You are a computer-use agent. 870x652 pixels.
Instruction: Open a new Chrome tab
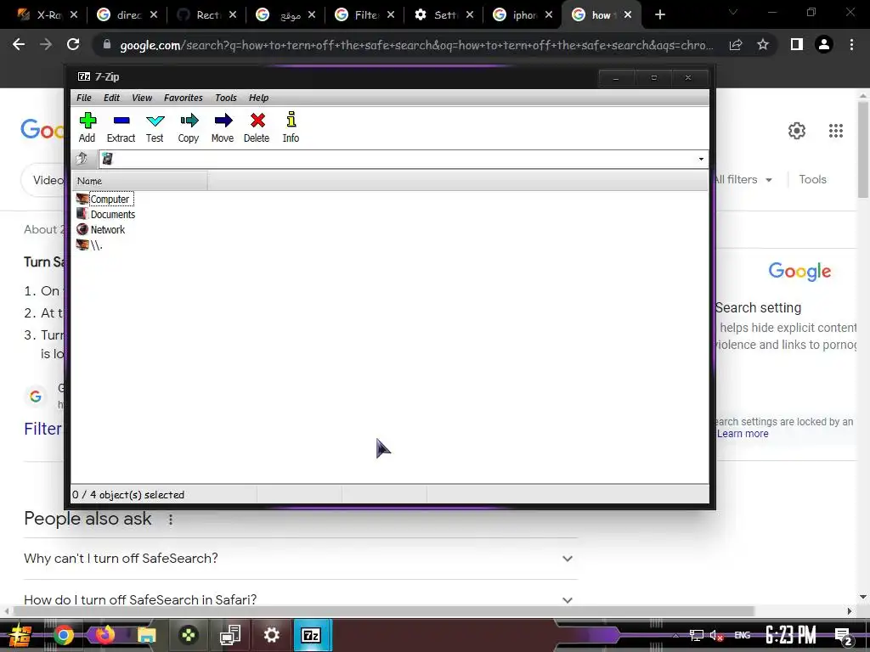pos(659,15)
